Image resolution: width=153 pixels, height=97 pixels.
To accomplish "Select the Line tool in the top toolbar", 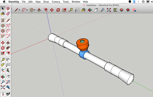I will pos(16,10).
